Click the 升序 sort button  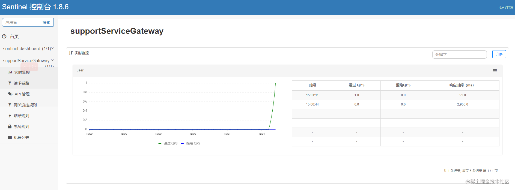point(499,54)
